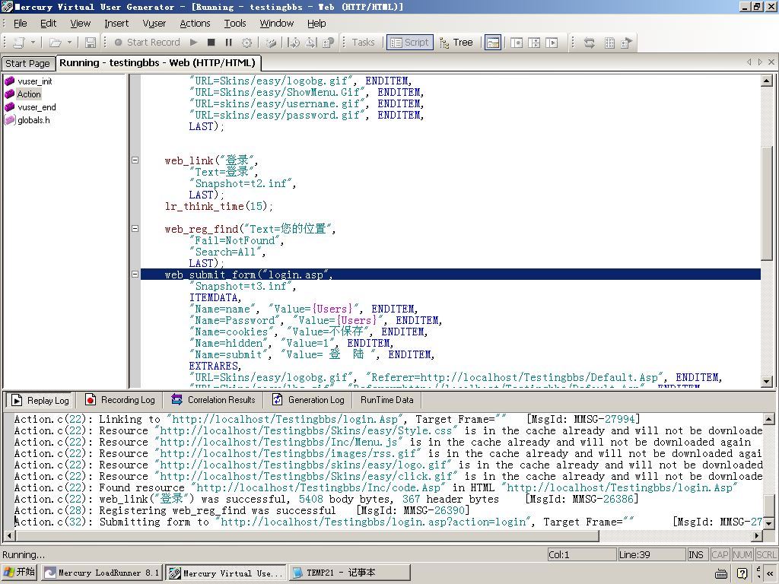Toggle the output window icon
The height and width of the screenshot is (584, 779).
493,43
